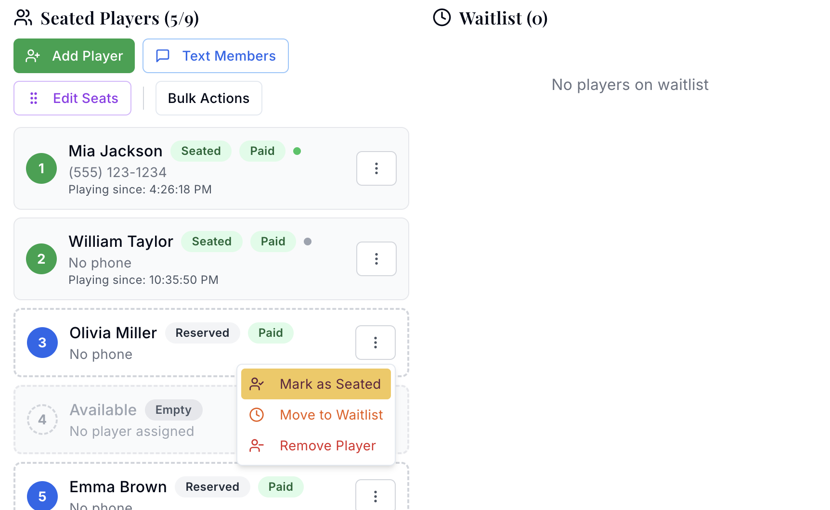Screen dimensions: 830x510
Task: Click the clock icon beside Waitlist heading
Action: point(441,18)
